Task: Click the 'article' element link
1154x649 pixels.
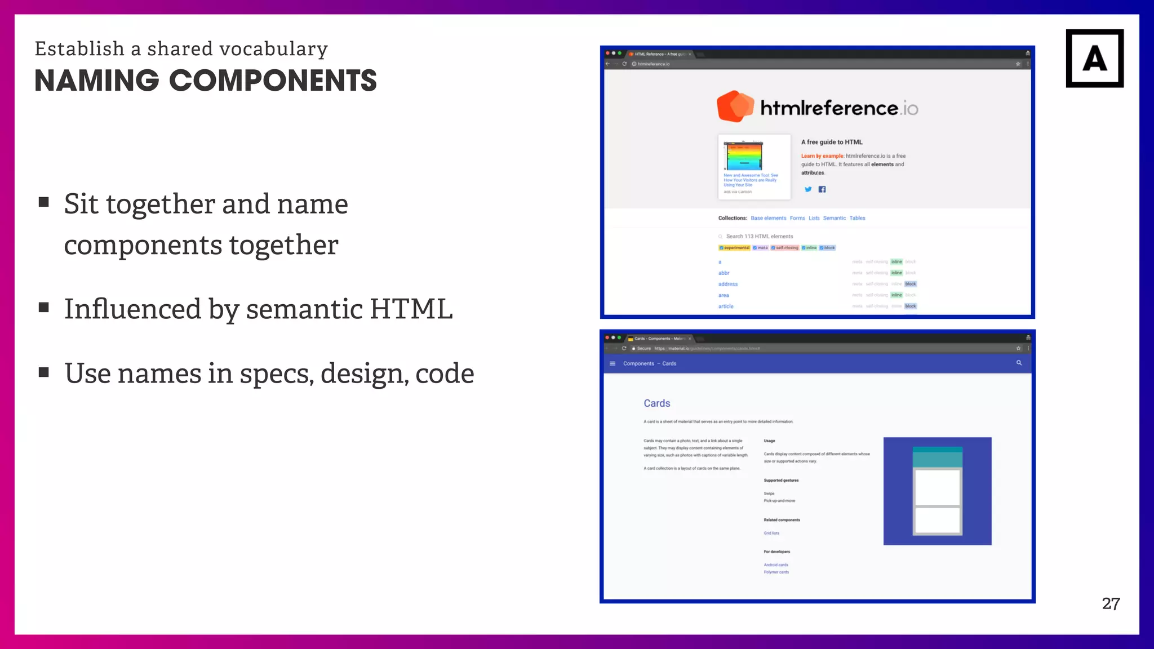Action: click(x=726, y=306)
